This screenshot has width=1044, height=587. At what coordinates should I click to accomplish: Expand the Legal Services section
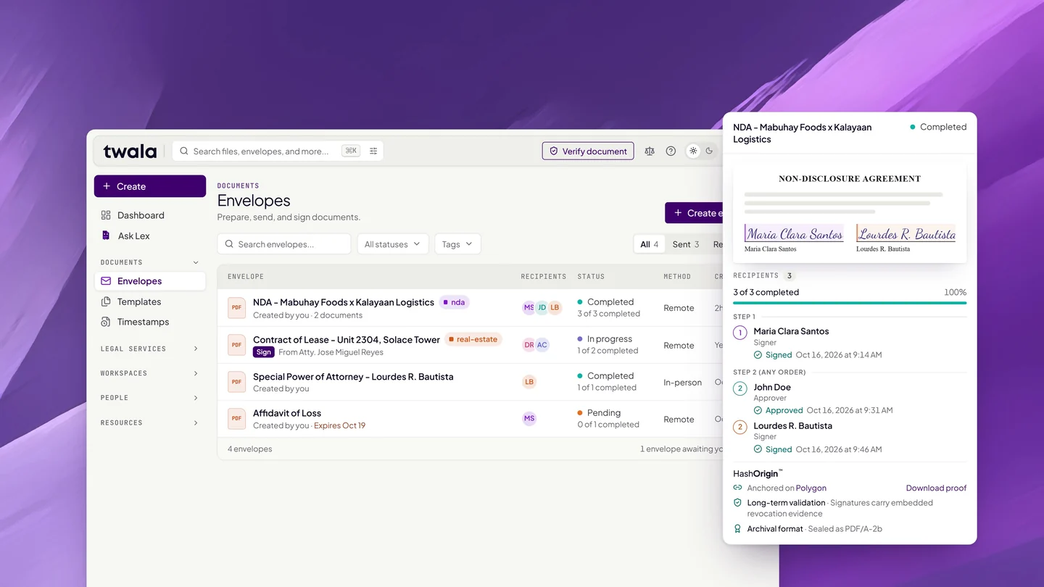150,349
